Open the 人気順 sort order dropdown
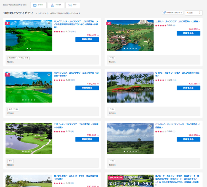Image resolution: width=207 pixels, height=187 pixels. coord(194,13)
